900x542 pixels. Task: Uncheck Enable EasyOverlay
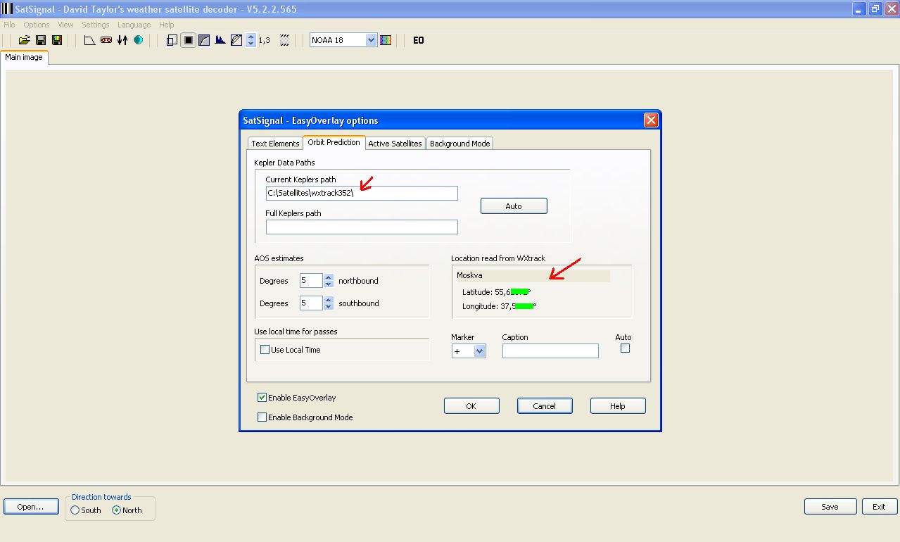tap(262, 398)
